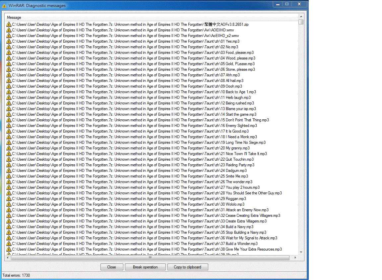Click the vertical scrollbar thumb
This screenshot has height=280, width=382.
click(301, 22)
